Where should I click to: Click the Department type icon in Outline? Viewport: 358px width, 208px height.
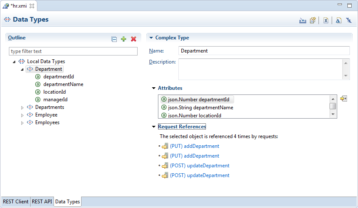[x=30, y=69]
